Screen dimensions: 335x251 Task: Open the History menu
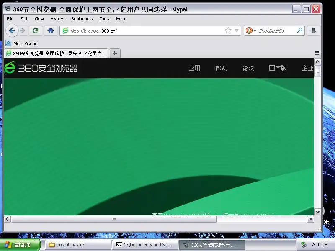(57, 19)
